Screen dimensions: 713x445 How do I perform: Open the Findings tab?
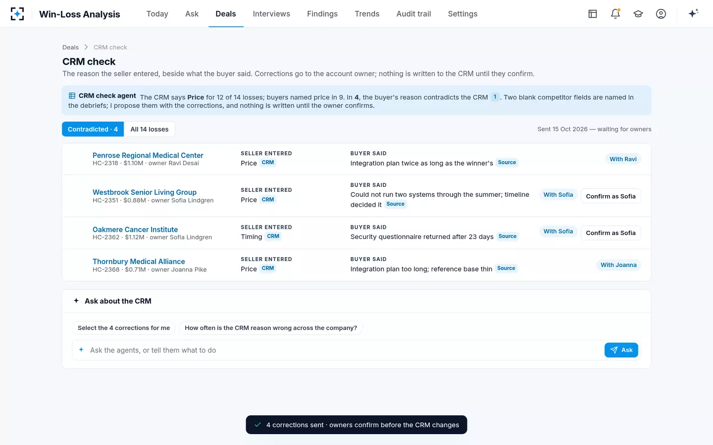pyautogui.click(x=322, y=14)
